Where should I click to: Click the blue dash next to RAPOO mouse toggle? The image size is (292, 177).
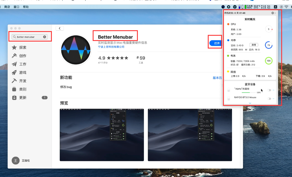(273, 99)
